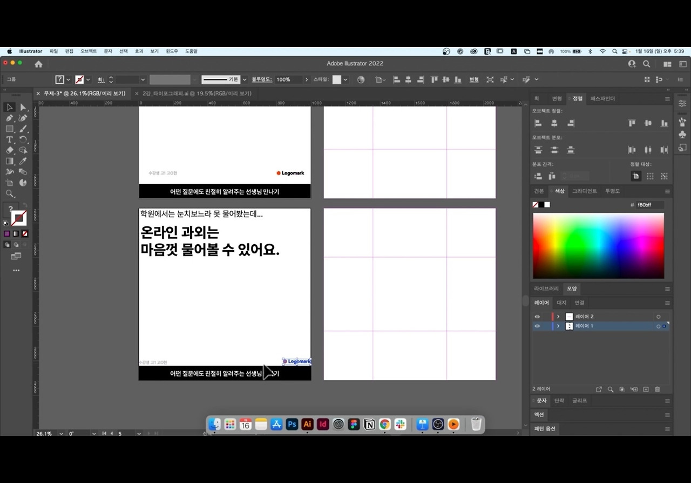This screenshot has width=691, height=483.
Task: Click target circle for 레이어 2
Action: point(659,317)
